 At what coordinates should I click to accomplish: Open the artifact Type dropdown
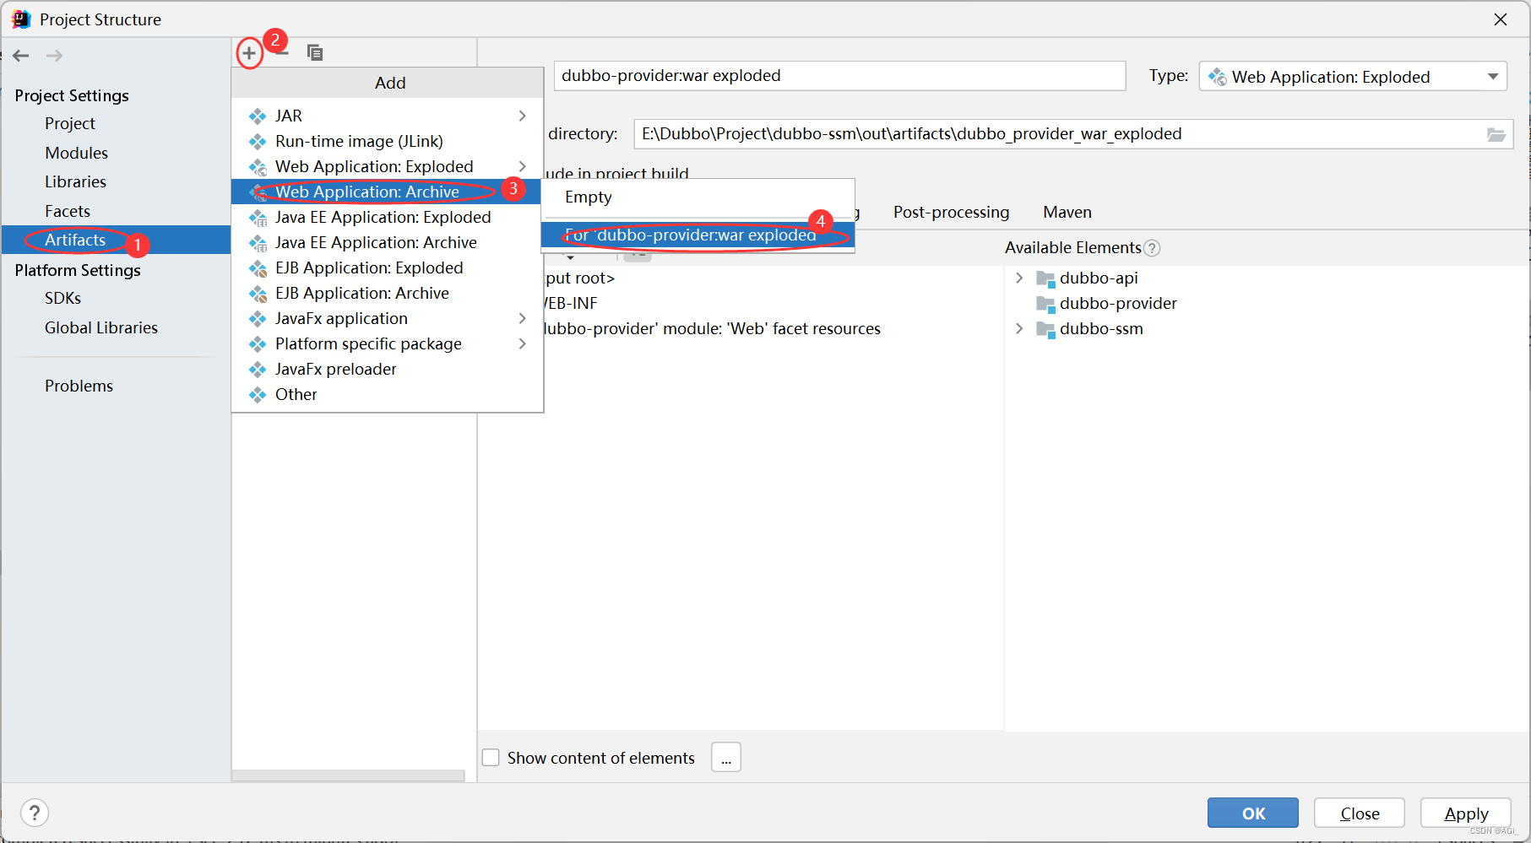[1492, 76]
